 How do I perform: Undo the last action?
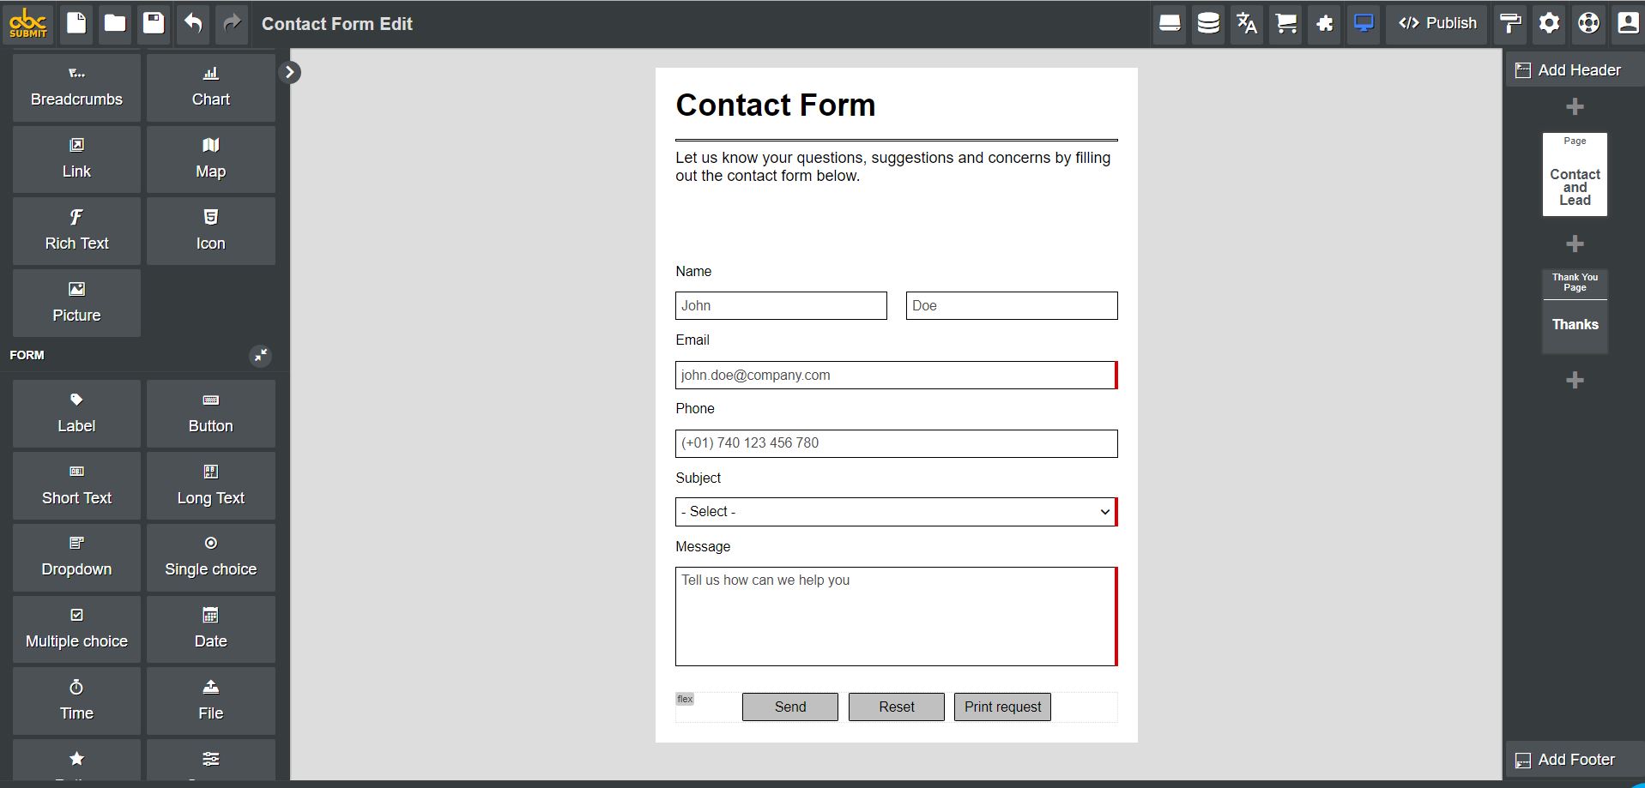(193, 23)
